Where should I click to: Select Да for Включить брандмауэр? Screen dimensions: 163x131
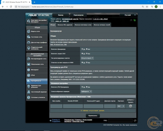click(x=82, y=49)
